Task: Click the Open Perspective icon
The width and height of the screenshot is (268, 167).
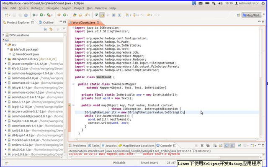Action: pyautogui.click(x=238, y=15)
